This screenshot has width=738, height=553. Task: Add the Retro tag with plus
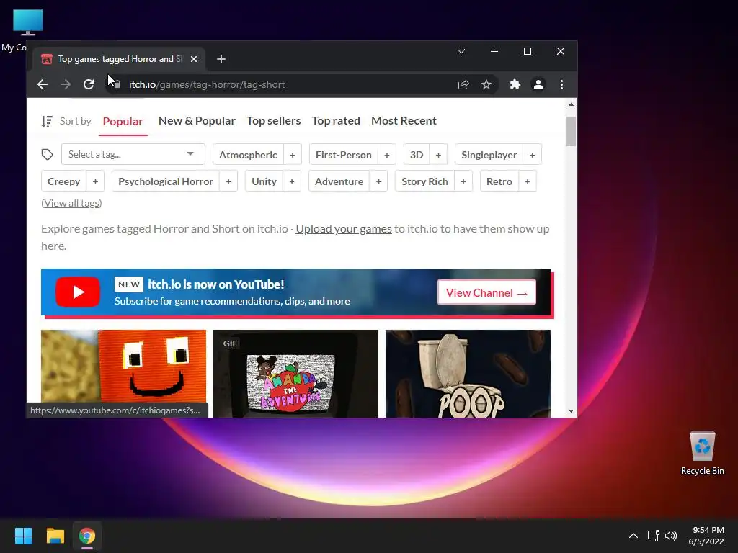click(528, 181)
